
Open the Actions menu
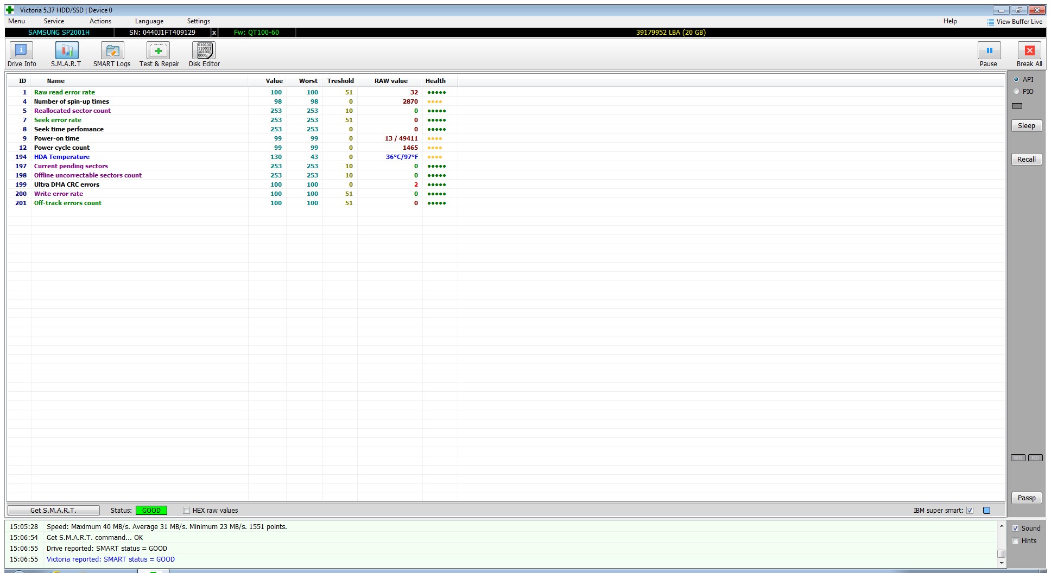coord(100,21)
